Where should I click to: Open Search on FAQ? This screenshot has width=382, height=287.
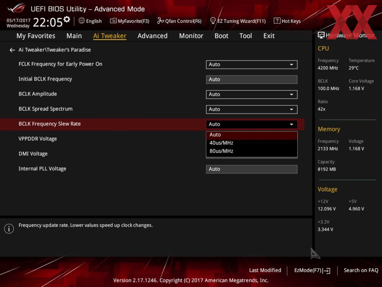pyautogui.click(x=361, y=270)
